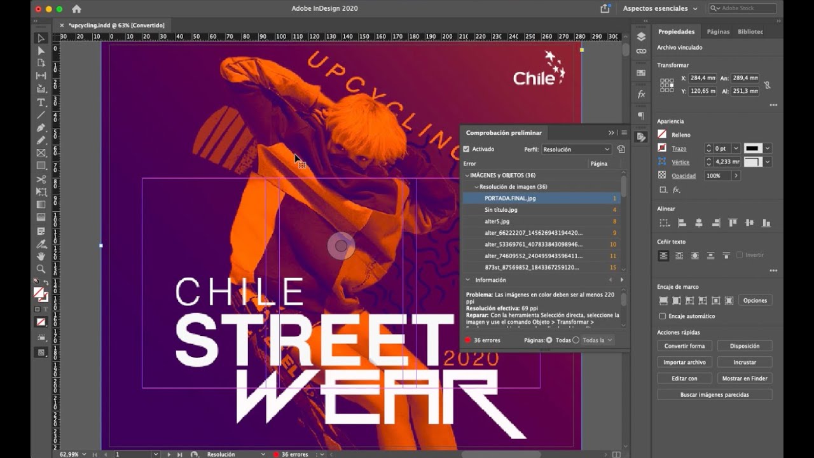Open the Aspectos esenciales workspace dropdown

pos(660,9)
